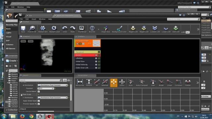
Task: Open Chrome from the Windows taskbar
Action: (31, 116)
